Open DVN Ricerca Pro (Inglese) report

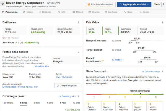point(99,4)
